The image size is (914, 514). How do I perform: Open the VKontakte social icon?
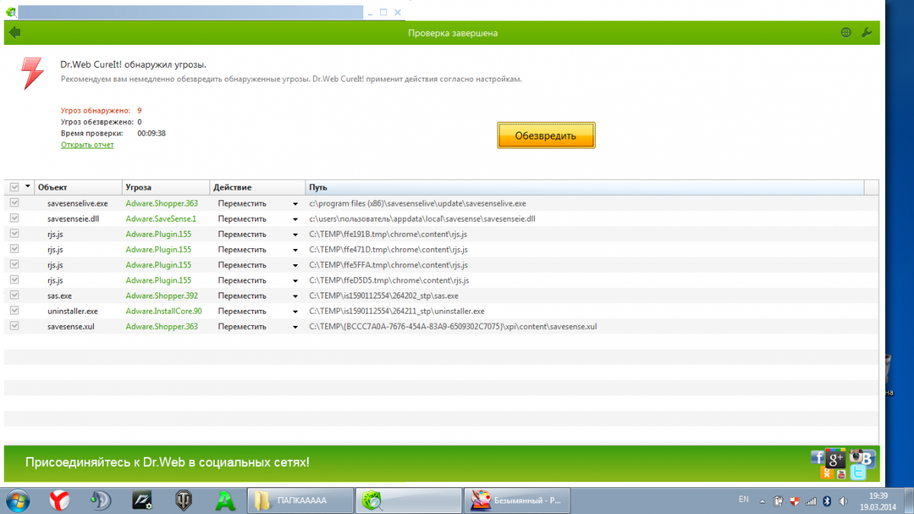(x=868, y=459)
